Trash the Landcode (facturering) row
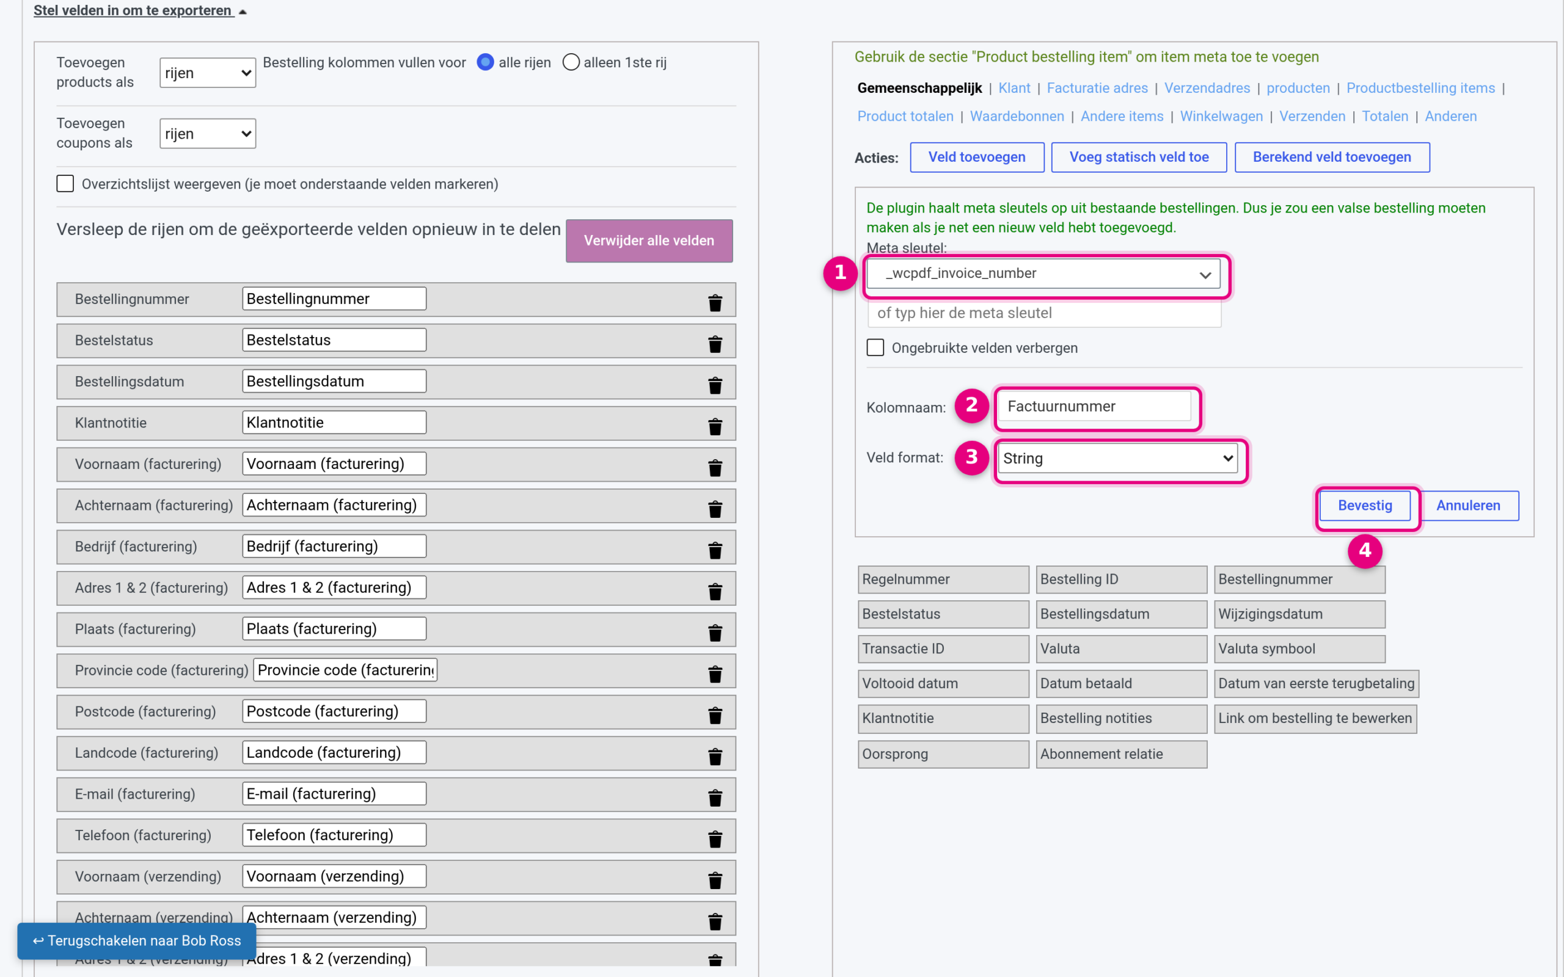 715,757
